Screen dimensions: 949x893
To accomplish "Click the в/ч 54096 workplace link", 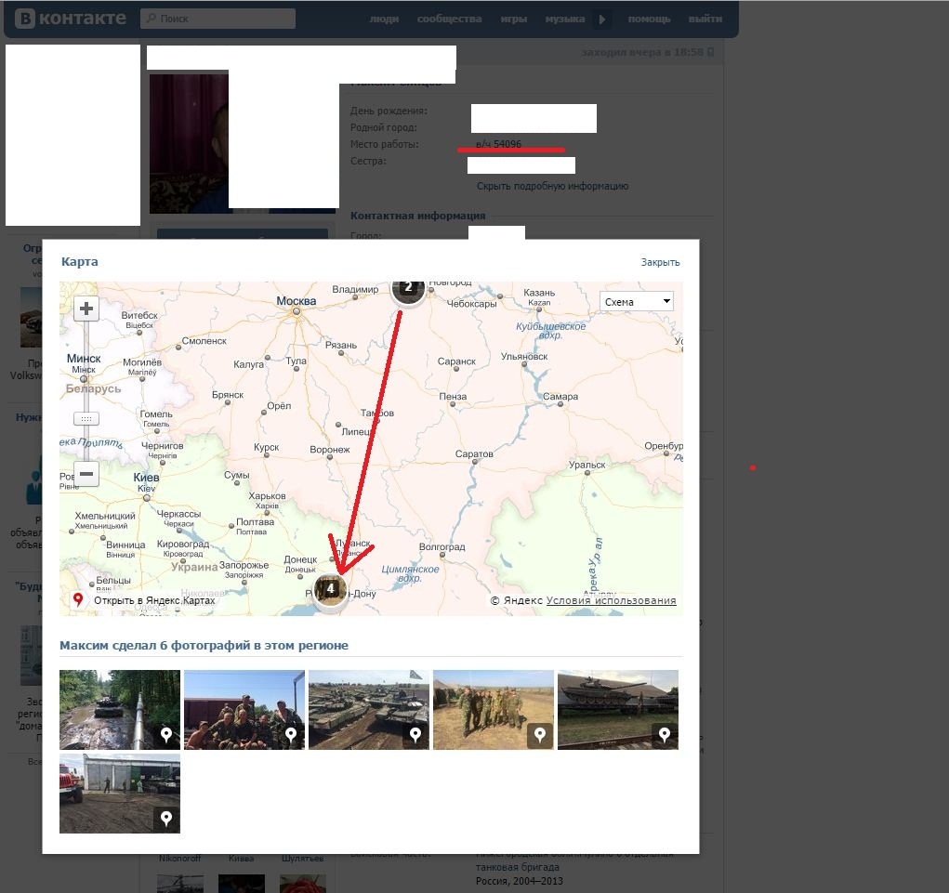I will coord(499,144).
